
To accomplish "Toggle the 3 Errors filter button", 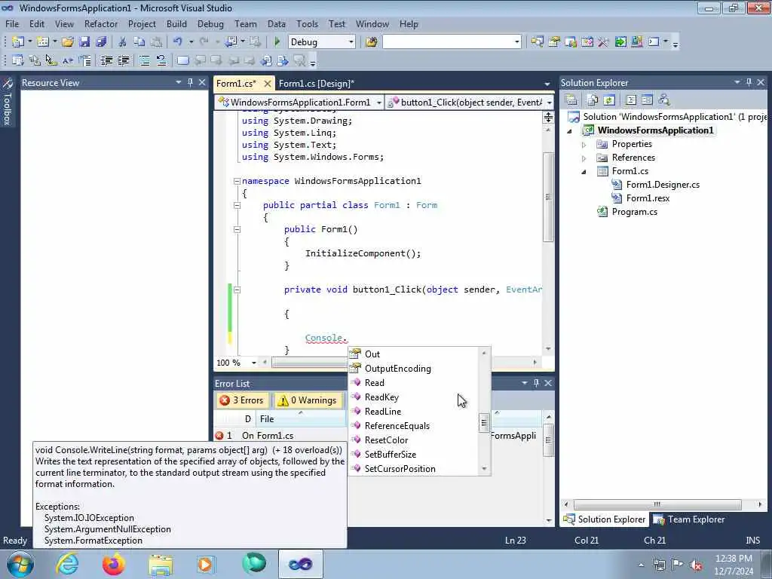I will [242, 400].
